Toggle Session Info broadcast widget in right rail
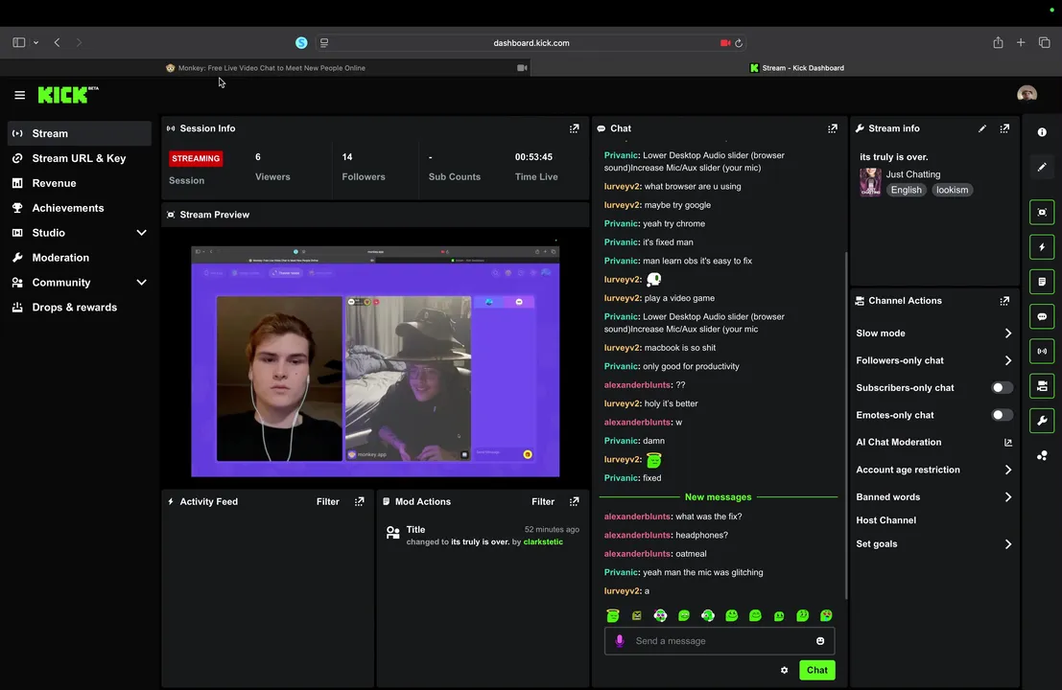1062x690 pixels. coord(1042,351)
